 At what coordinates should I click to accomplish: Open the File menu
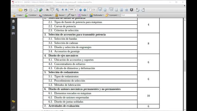(13, 6)
